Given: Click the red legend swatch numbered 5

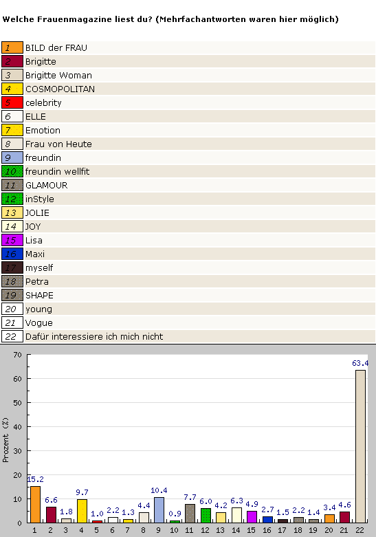Looking at the screenshot, I should pyautogui.click(x=12, y=102).
